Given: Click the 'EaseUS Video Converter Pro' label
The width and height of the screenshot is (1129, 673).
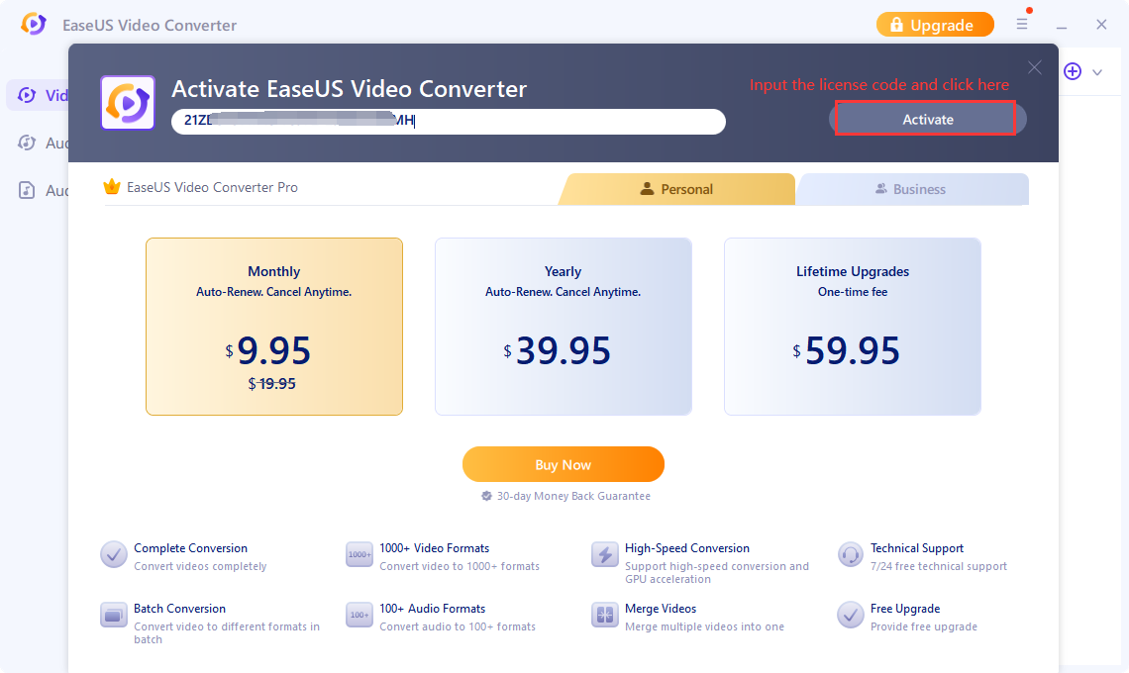Looking at the screenshot, I should pyautogui.click(x=212, y=187).
